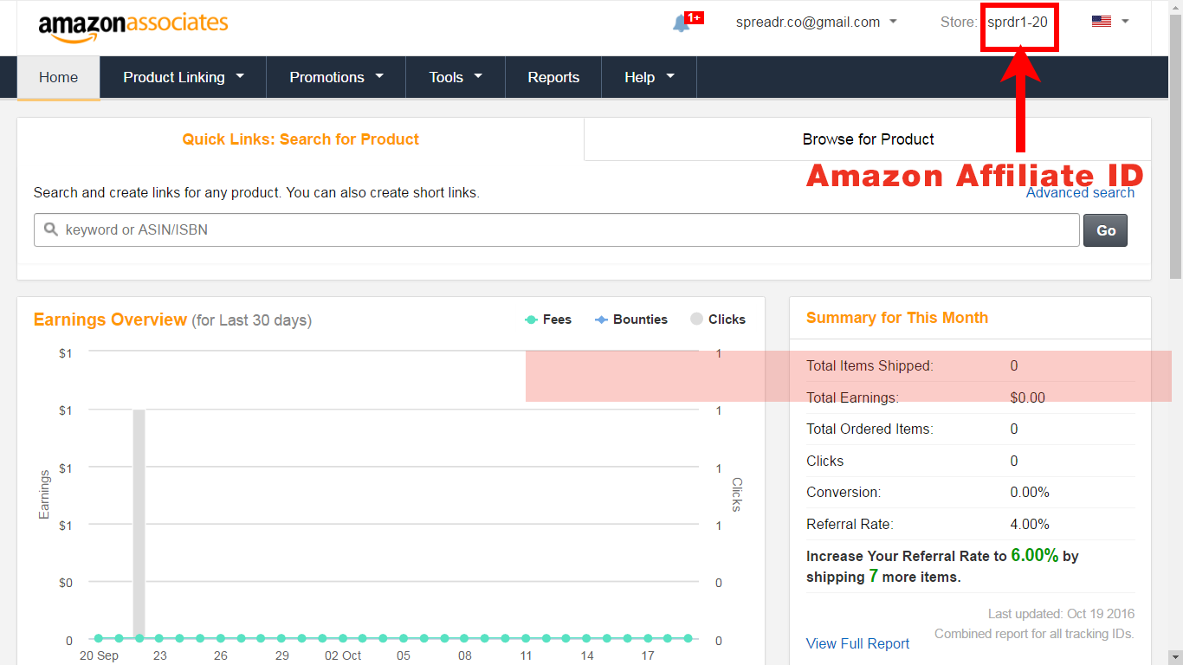Select Quick Links: Search for Product tab
1183x665 pixels.
(x=301, y=139)
